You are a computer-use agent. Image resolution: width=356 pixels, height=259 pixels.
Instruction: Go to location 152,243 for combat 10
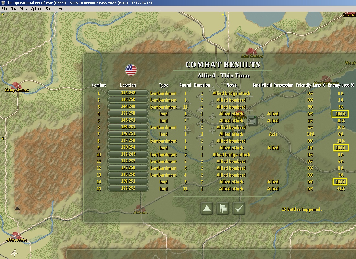coord(128,154)
